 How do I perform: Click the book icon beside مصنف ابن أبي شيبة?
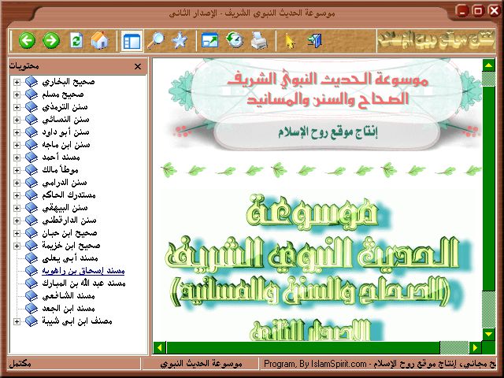coord(31,321)
